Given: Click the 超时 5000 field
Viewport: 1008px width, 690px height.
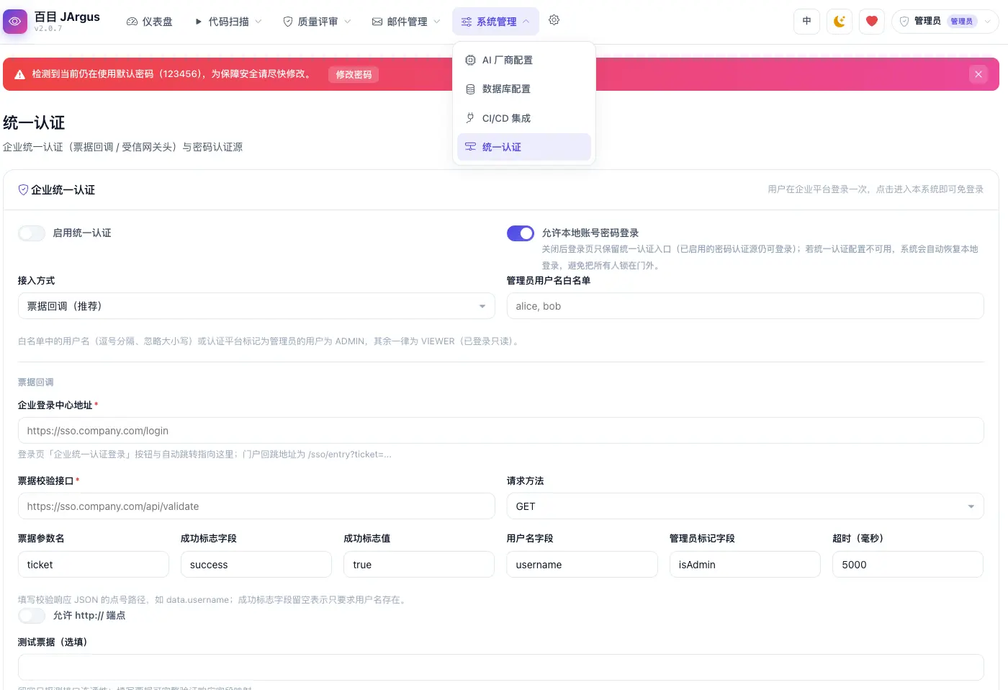Looking at the screenshot, I should pos(908,565).
